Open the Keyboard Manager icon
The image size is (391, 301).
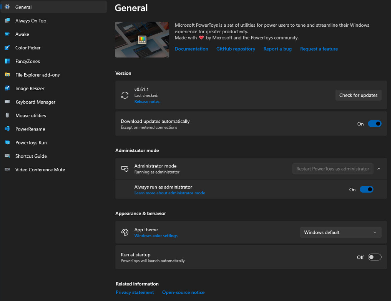[x=7, y=102]
